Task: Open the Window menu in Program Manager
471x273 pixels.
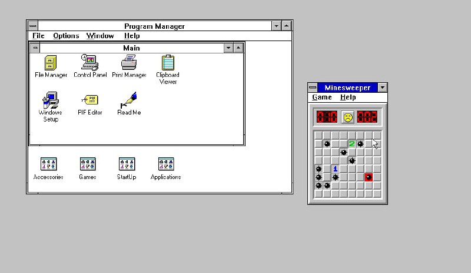Action: point(100,36)
